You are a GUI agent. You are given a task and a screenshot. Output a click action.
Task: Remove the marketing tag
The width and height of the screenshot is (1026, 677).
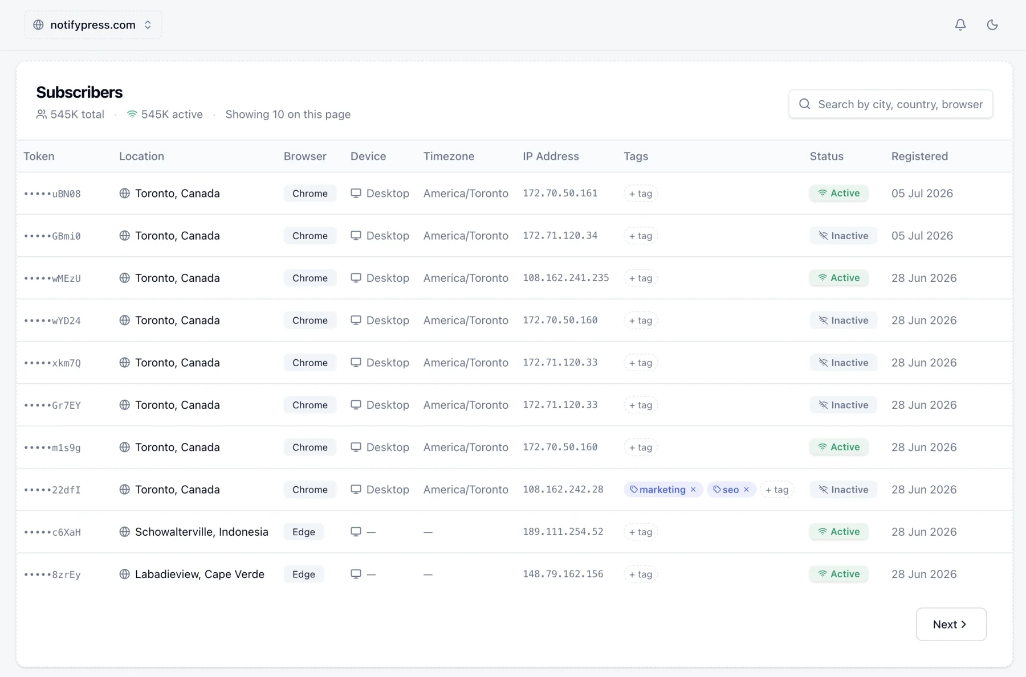coord(693,490)
